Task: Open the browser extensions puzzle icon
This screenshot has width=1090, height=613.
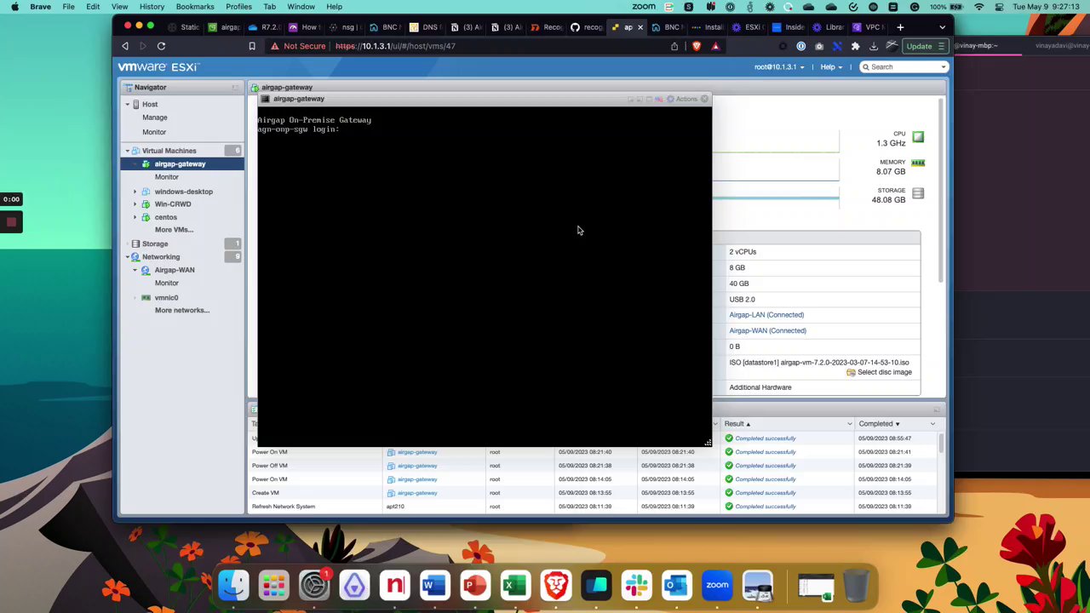Action: pos(855,46)
